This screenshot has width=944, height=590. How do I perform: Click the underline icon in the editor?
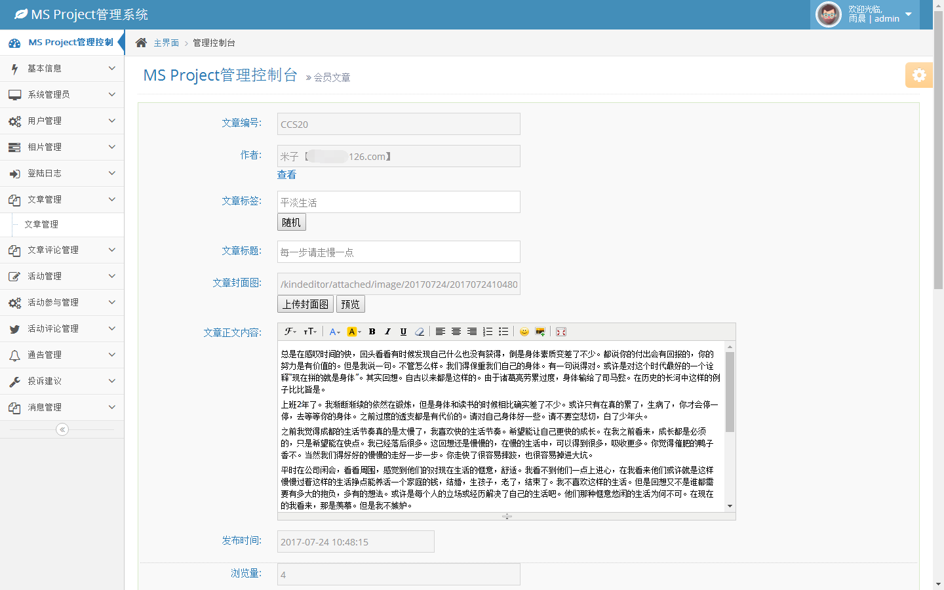[403, 332]
